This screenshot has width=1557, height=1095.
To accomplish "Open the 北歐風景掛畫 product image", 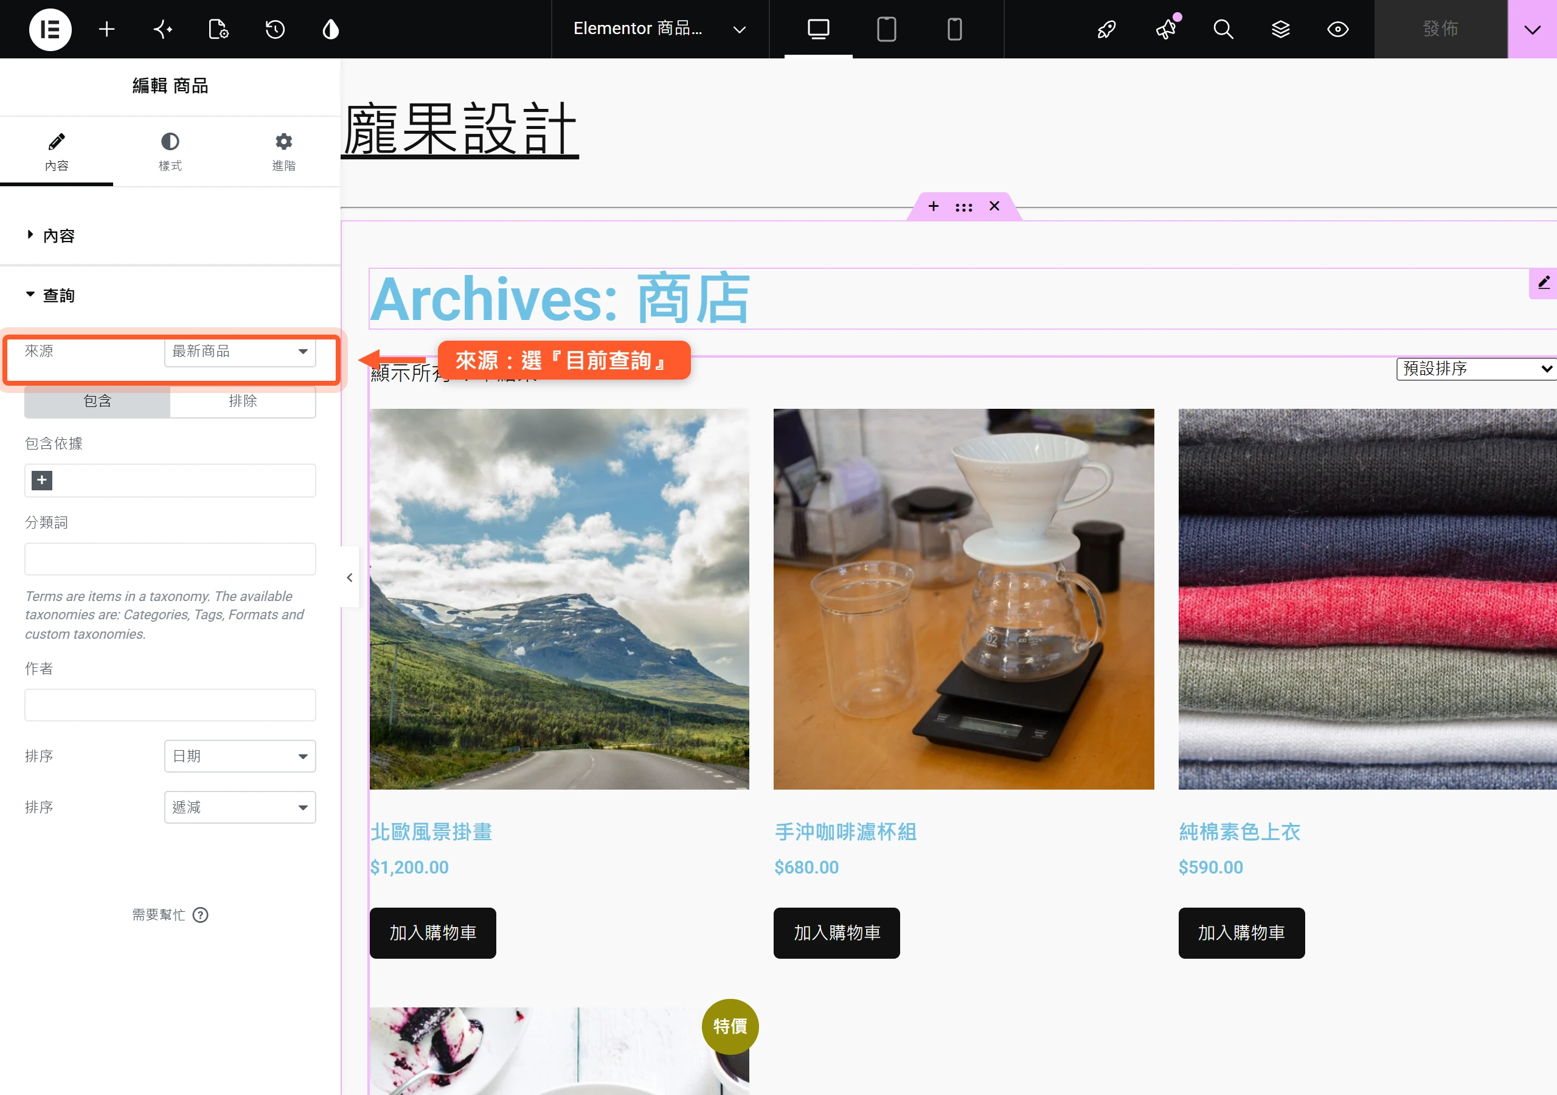I will (x=560, y=599).
